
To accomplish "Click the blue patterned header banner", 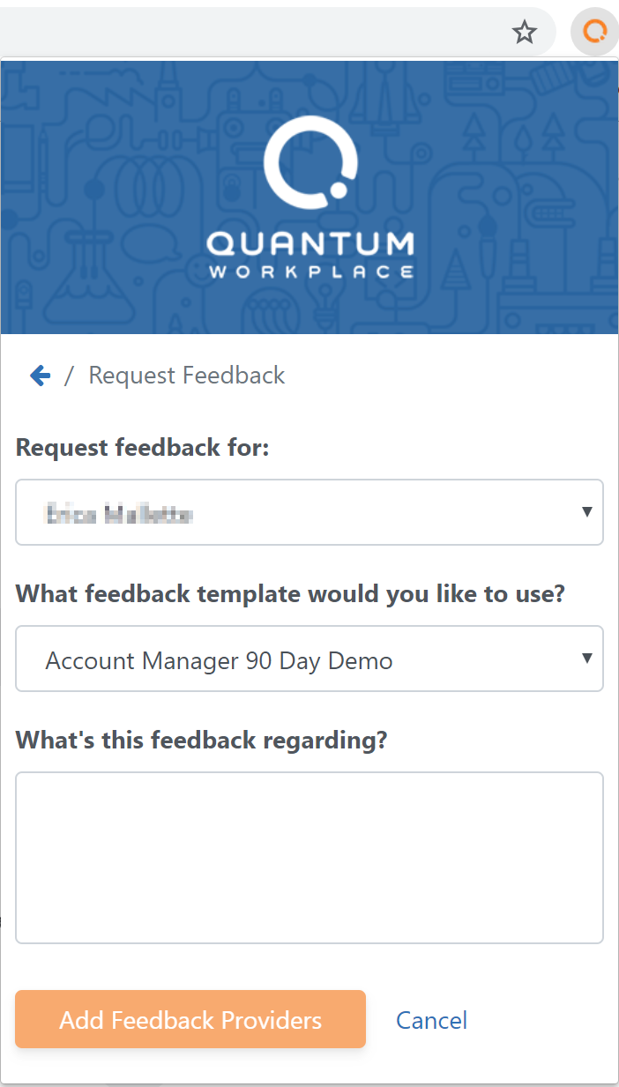I will [x=309, y=197].
